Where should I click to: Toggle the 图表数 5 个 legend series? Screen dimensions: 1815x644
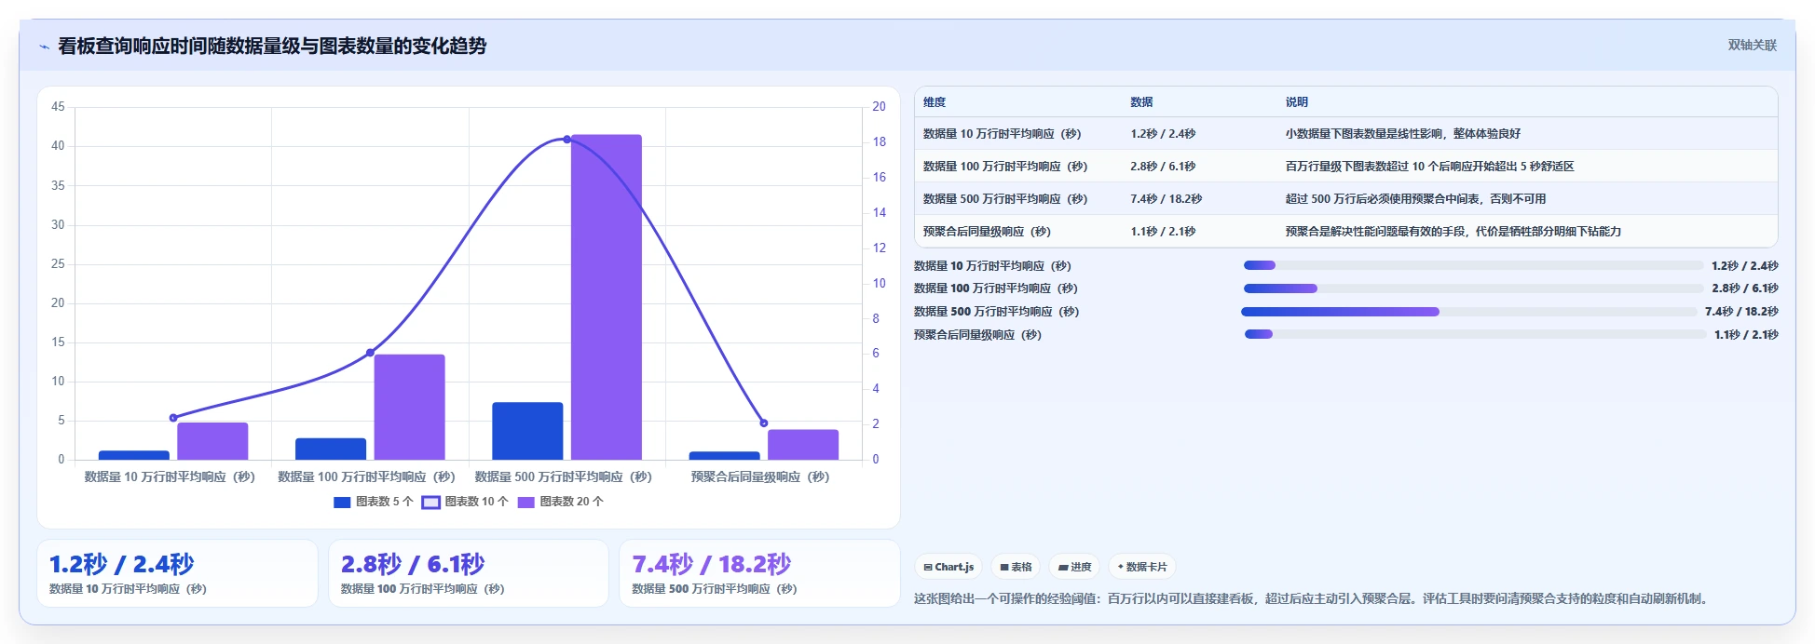[x=373, y=502]
